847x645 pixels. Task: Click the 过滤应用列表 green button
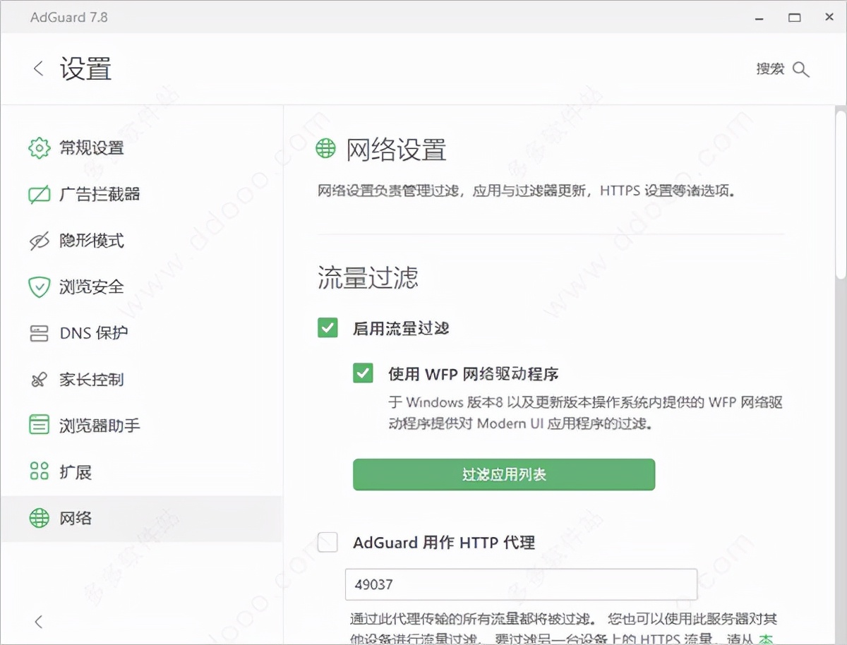(504, 474)
